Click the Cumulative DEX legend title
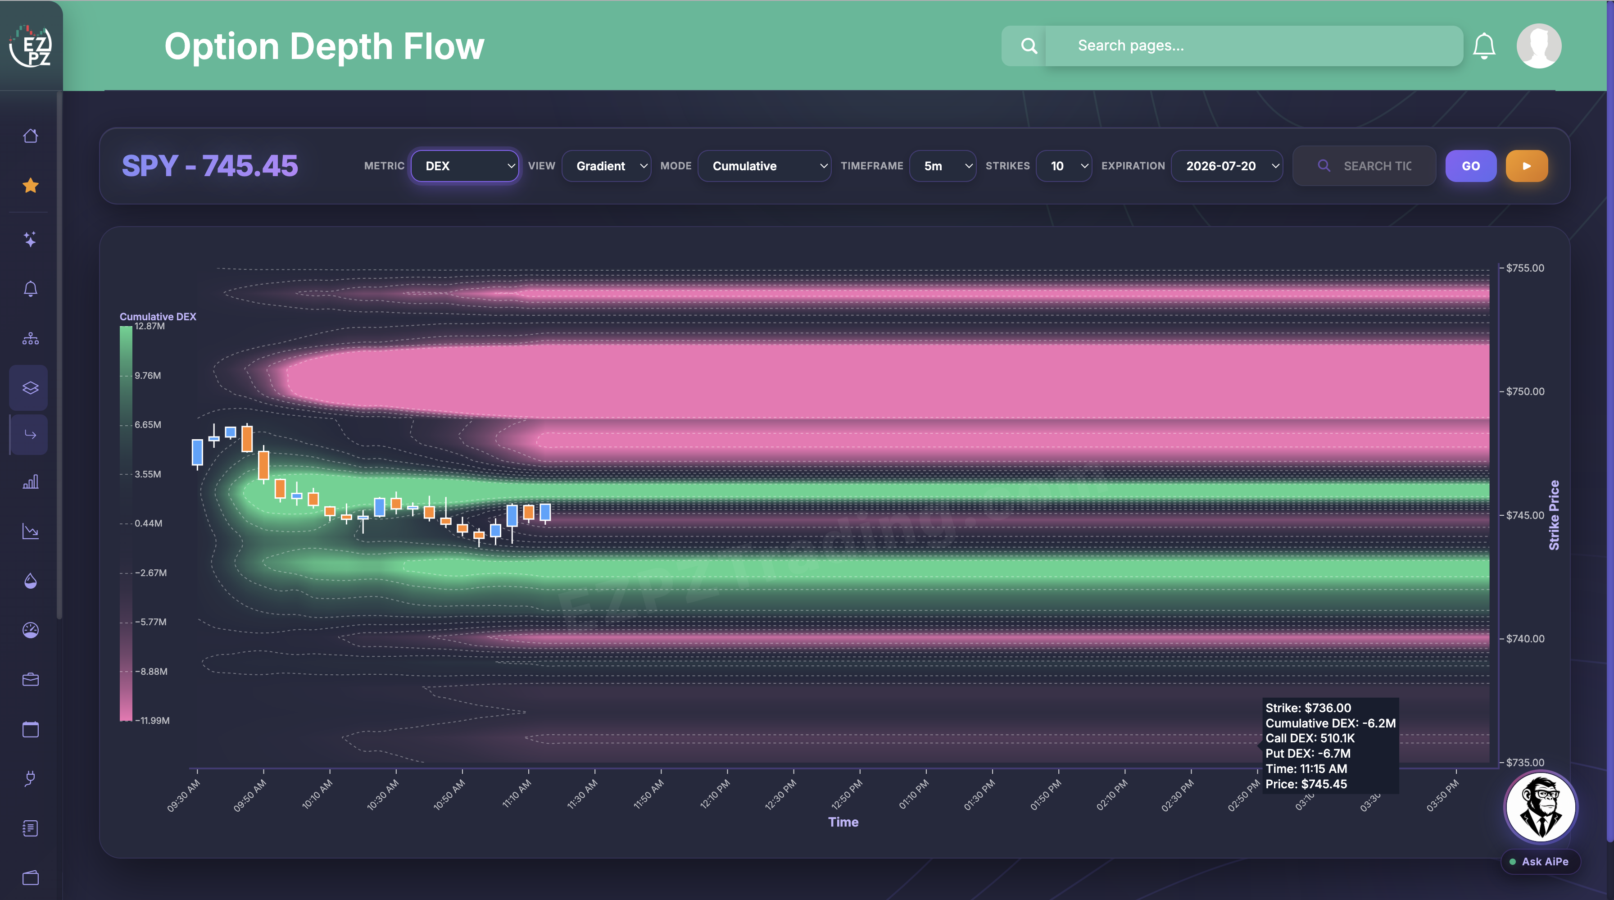 point(158,317)
